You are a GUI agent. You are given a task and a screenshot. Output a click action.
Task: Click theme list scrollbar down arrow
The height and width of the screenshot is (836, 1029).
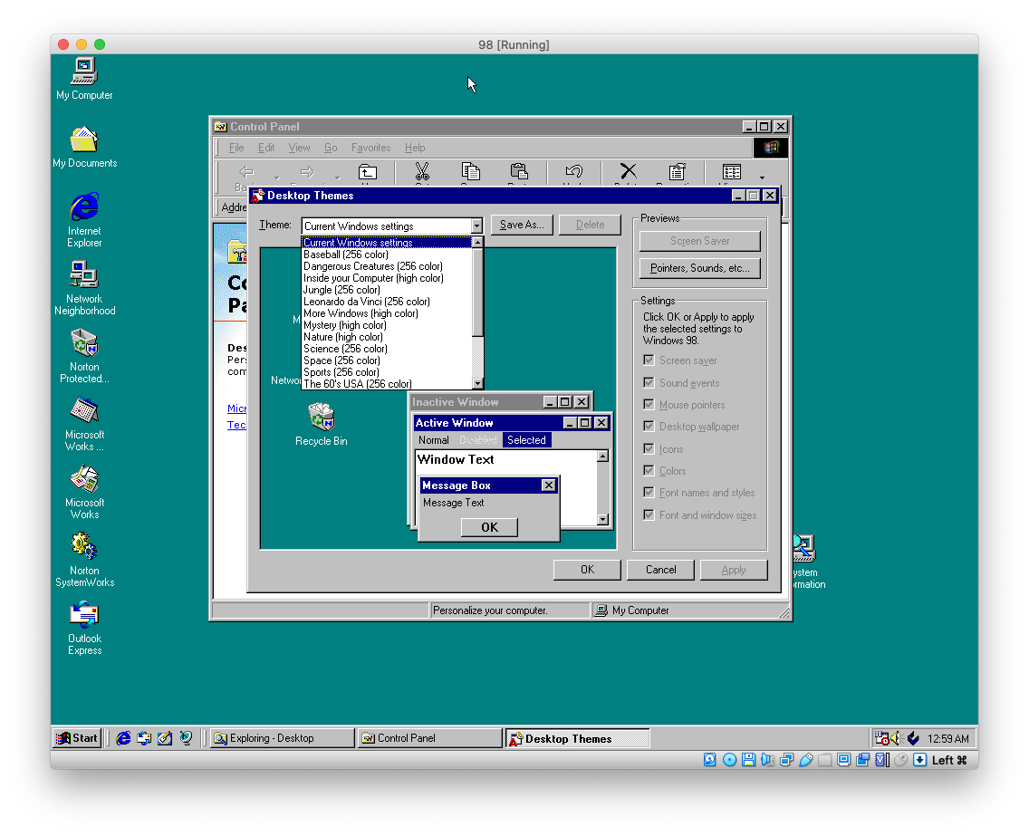pyautogui.click(x=477, y=384)
